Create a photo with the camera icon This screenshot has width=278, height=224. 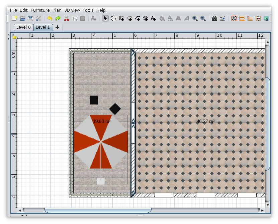pos(214,18)
